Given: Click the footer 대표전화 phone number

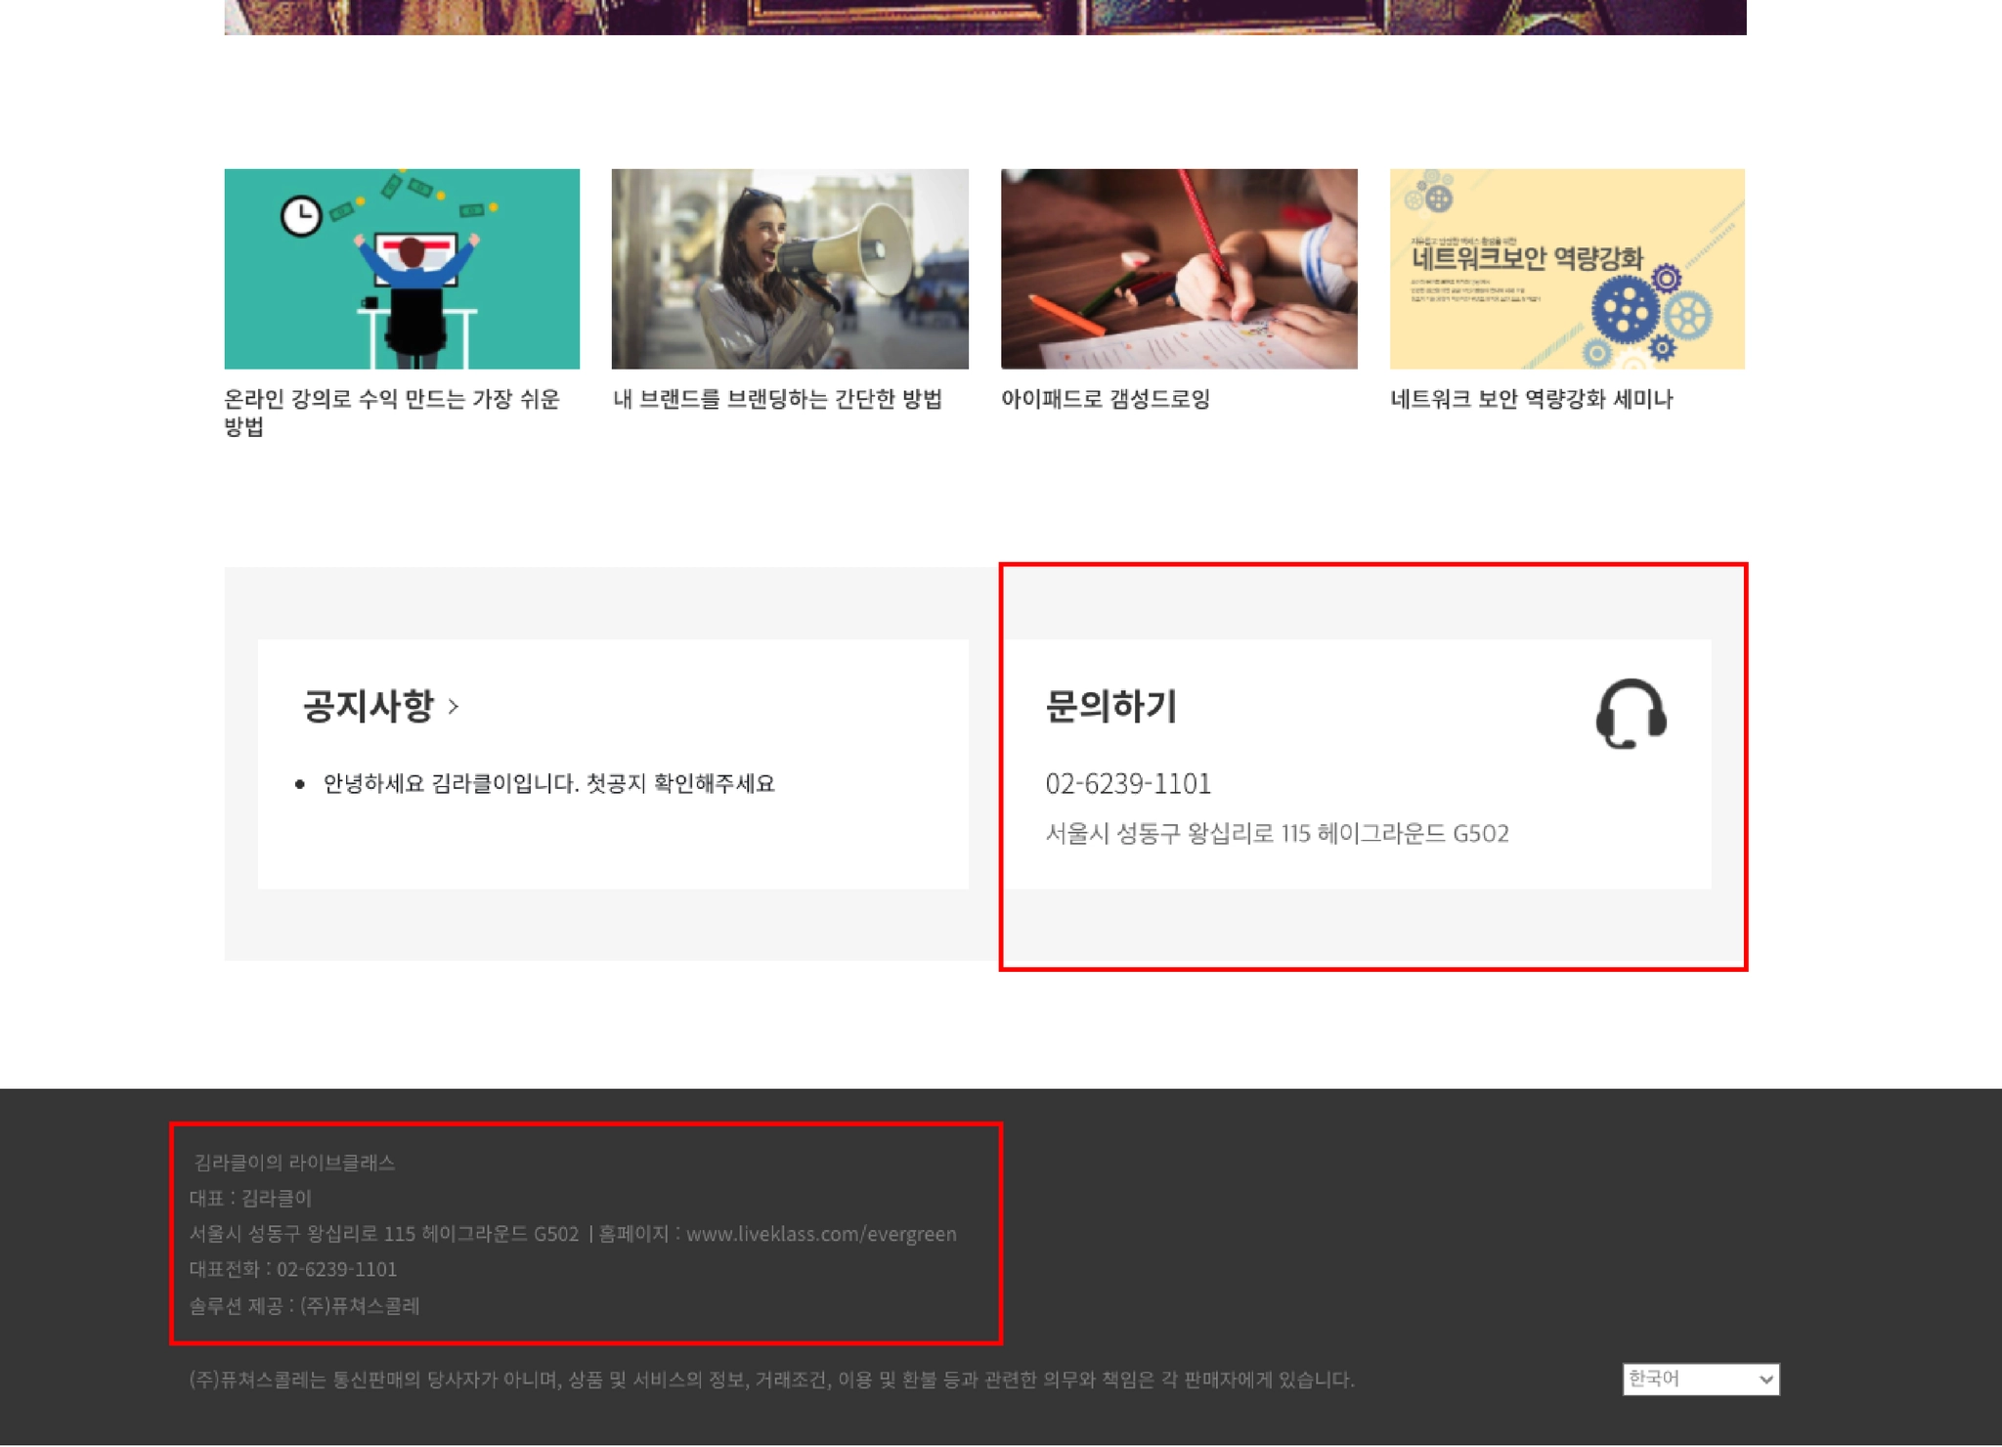Looking at the screenshot, I should tap(336, 1269).
